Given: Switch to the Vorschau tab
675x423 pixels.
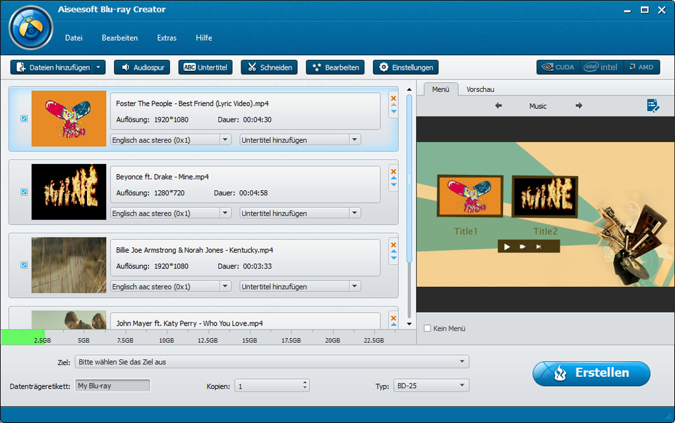Looking at the screenshot, I should [480, 89].
